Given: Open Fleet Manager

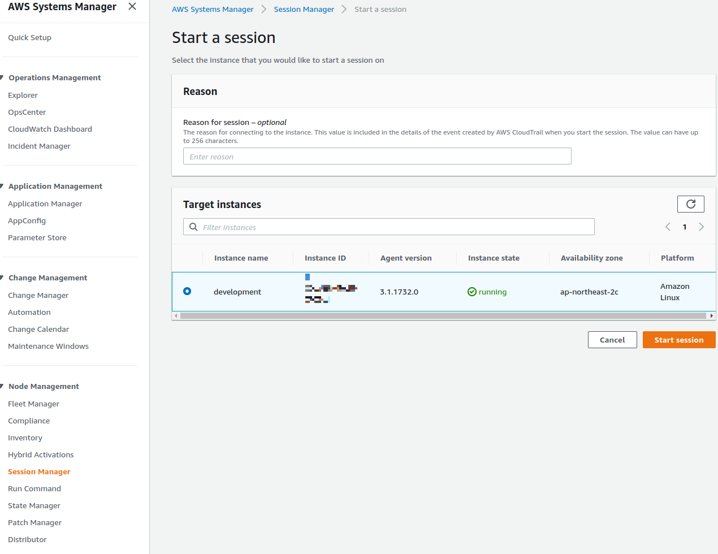Looking at the screenshot, I should (33, 404).
